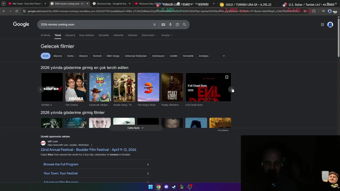Select the Zendaya filter chip
Screen dimensions: 340x191
point(203,56)
